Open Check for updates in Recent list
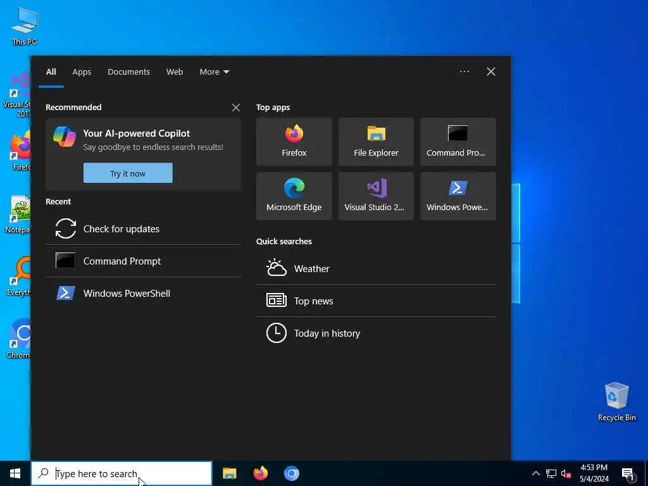648x486 pixels. (144, 228)
